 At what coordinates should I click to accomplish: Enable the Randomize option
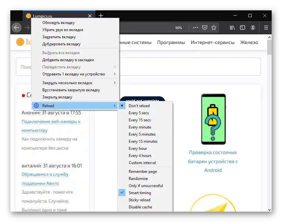(x=145, y=179)
